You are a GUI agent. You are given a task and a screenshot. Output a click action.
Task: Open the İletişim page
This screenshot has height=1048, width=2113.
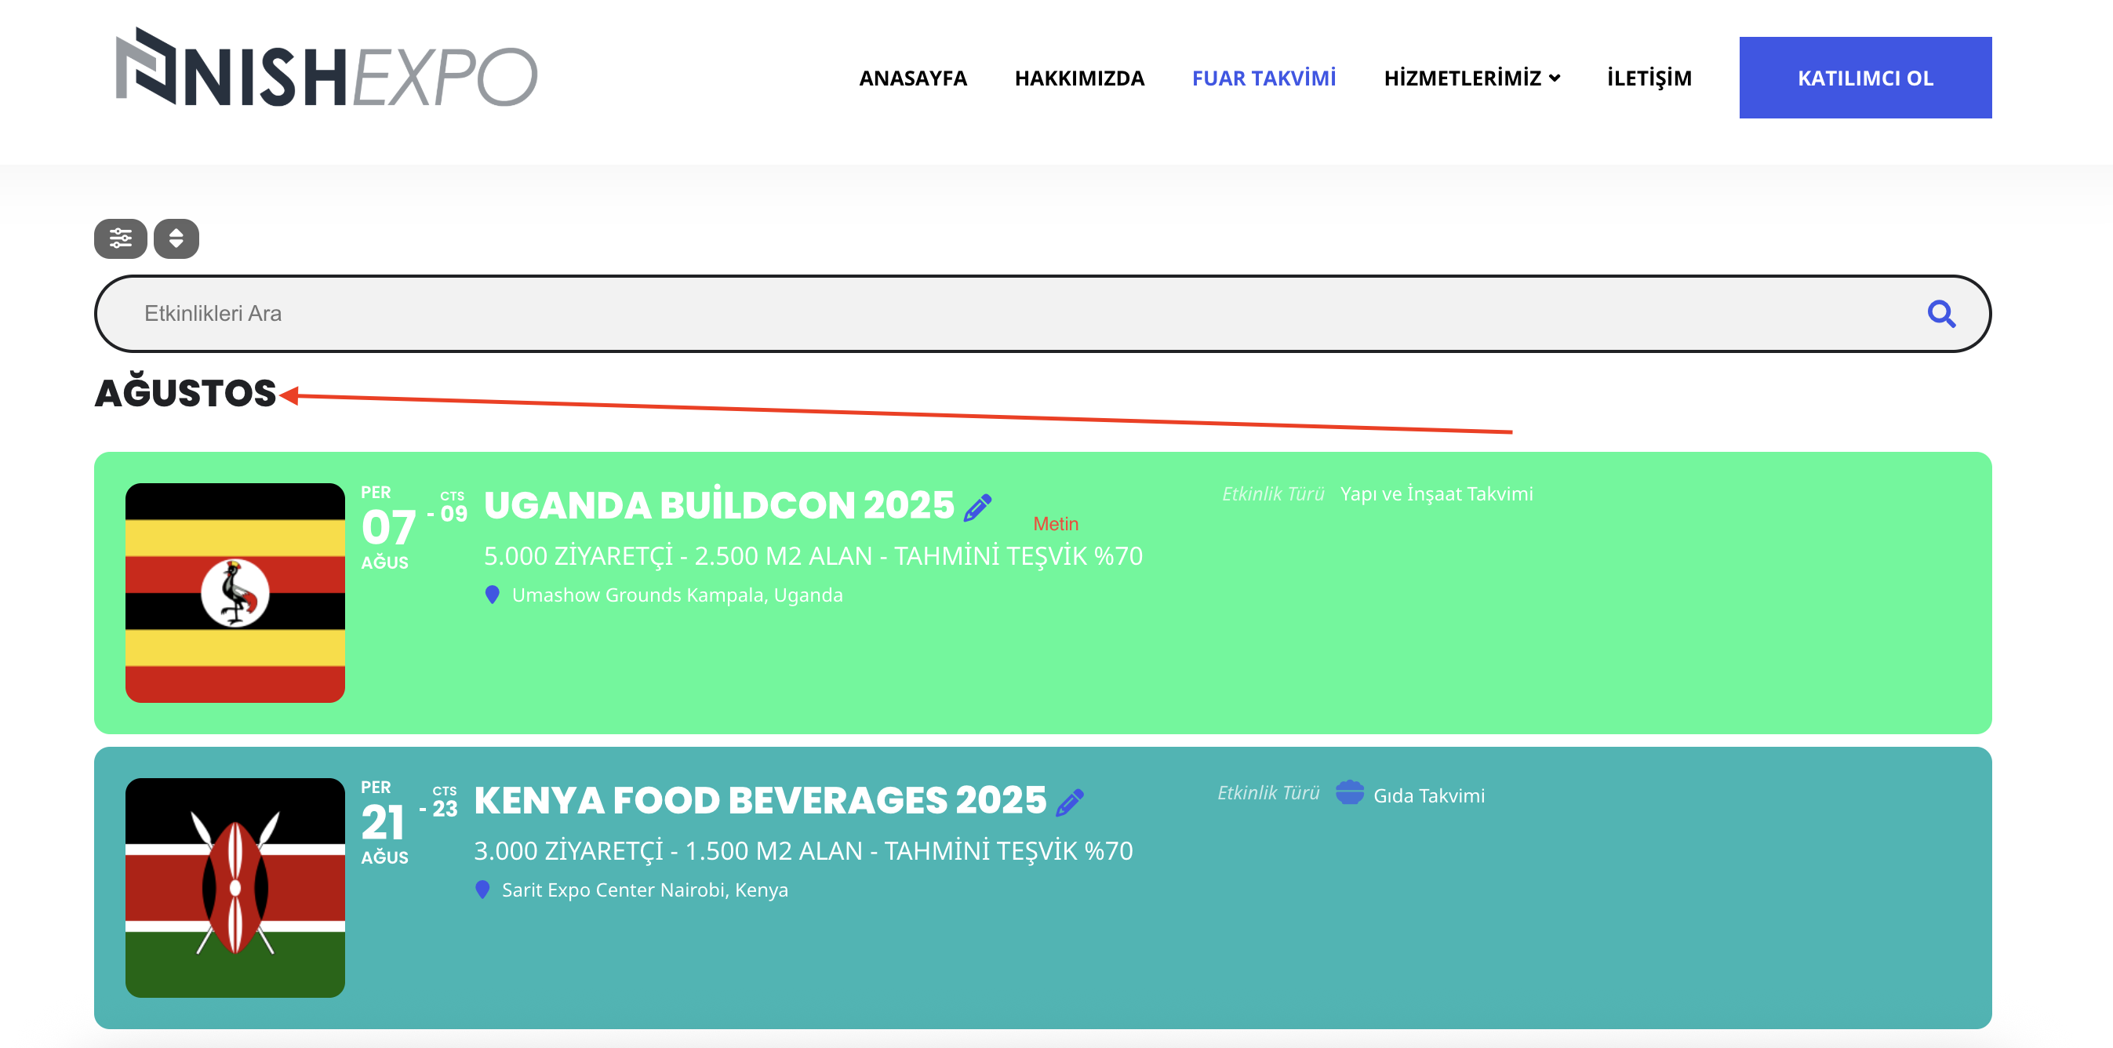click(x=1649, y=78)
